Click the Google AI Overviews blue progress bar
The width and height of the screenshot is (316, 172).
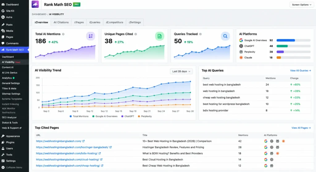(285, 40)
